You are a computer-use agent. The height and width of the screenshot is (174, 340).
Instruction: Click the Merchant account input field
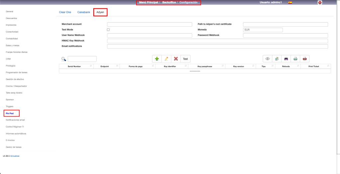pyautogui.click(x=149, y=24)
